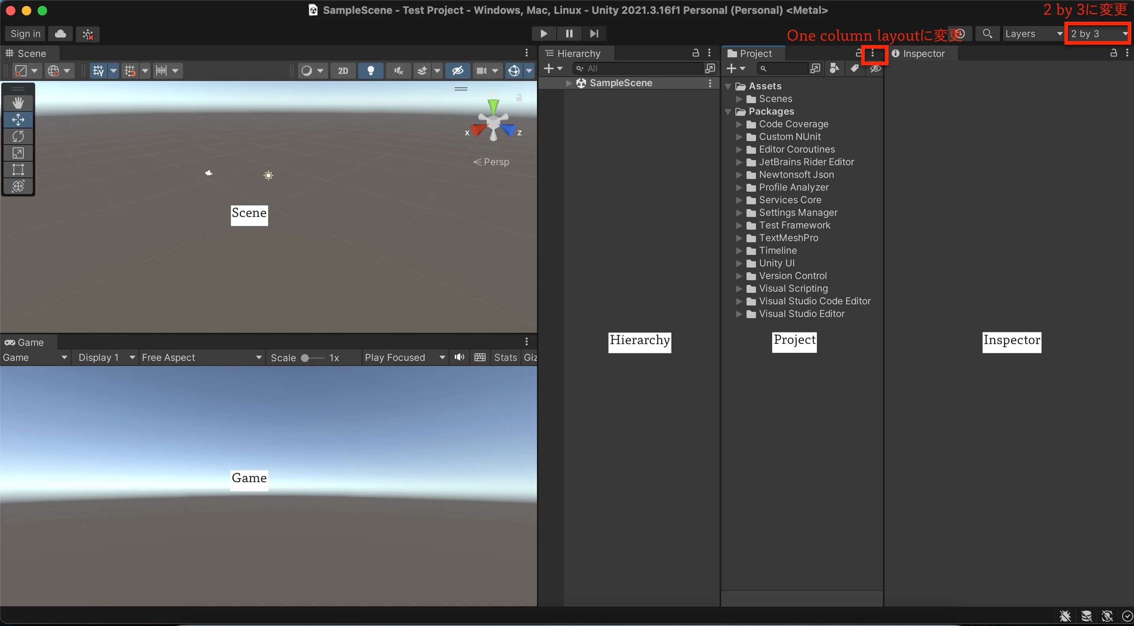The width and height of the screenshot is (1134, 626).
Task: Mute audio in the Game view
Action: pos(459,357)
